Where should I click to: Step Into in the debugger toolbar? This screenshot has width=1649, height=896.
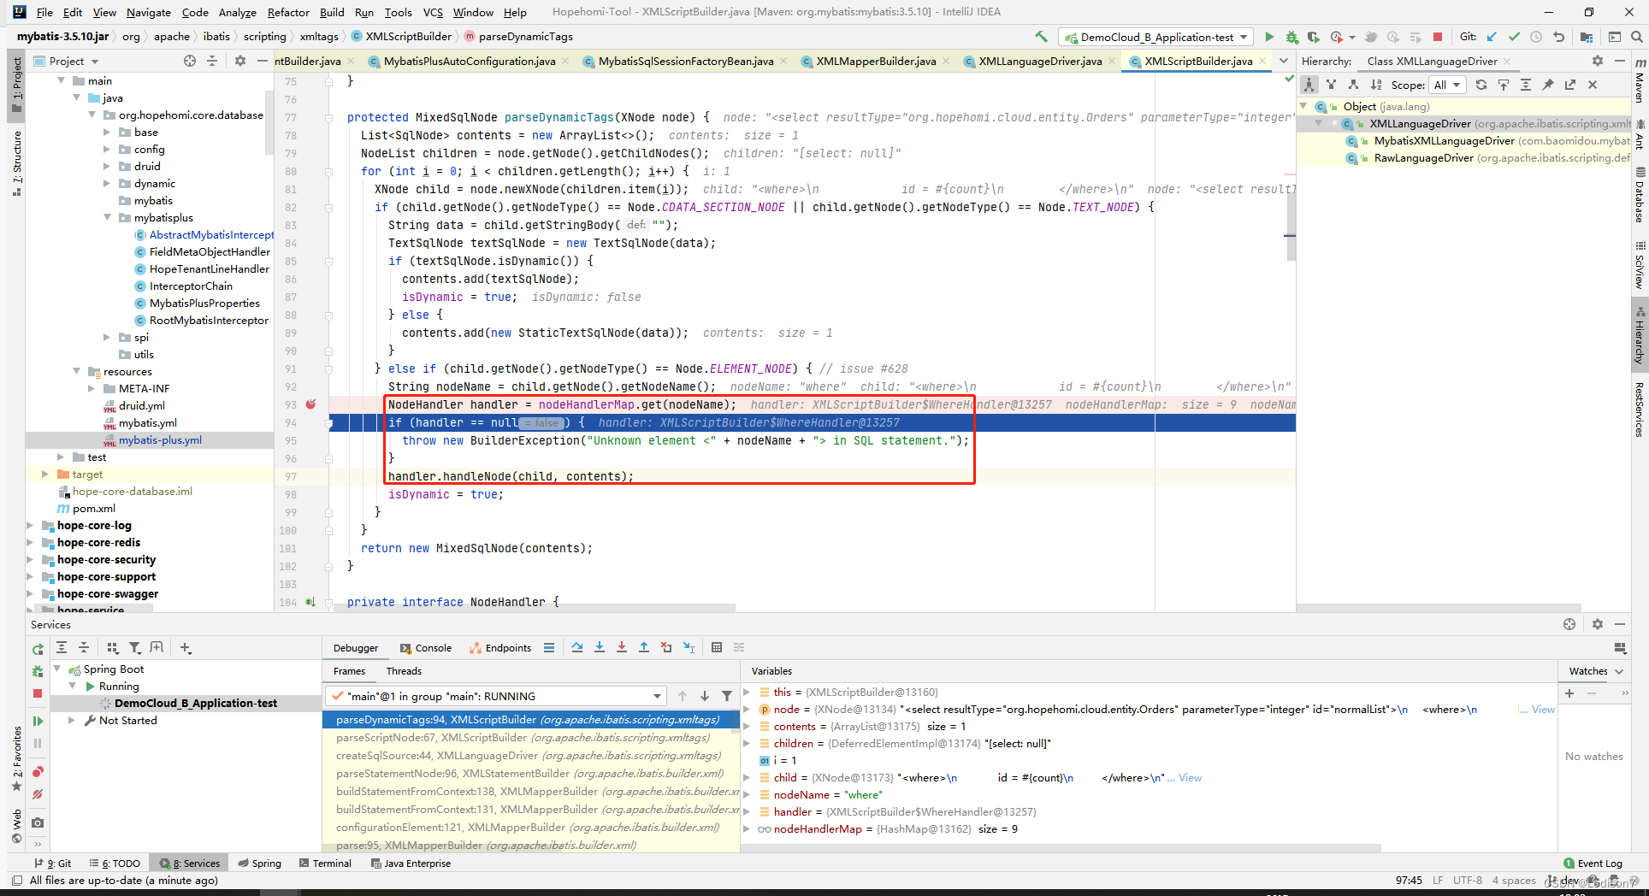pos(600,647)
